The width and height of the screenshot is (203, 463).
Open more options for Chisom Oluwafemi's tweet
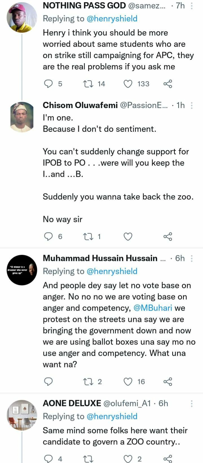coord(192,106)
